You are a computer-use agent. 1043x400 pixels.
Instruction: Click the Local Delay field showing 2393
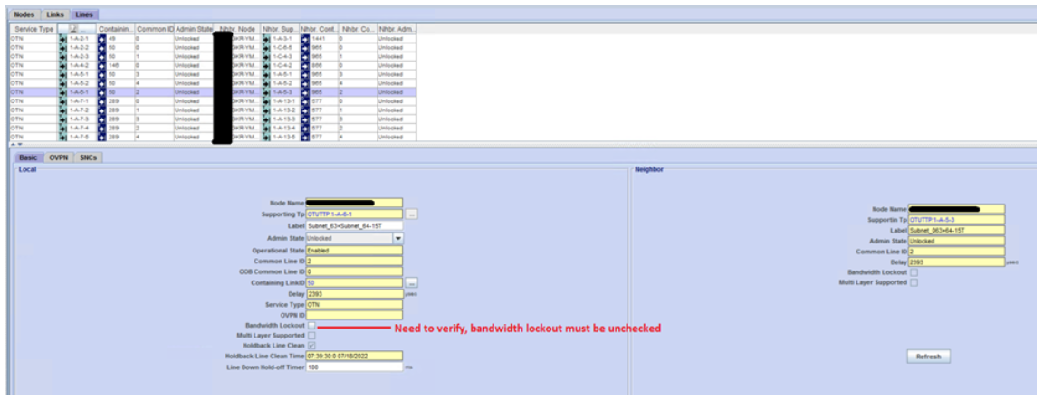point(354,294)
